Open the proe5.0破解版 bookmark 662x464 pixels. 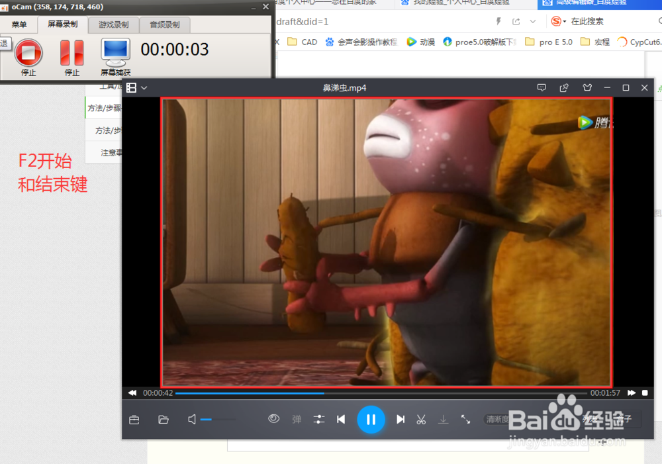(x=479, y=42)
